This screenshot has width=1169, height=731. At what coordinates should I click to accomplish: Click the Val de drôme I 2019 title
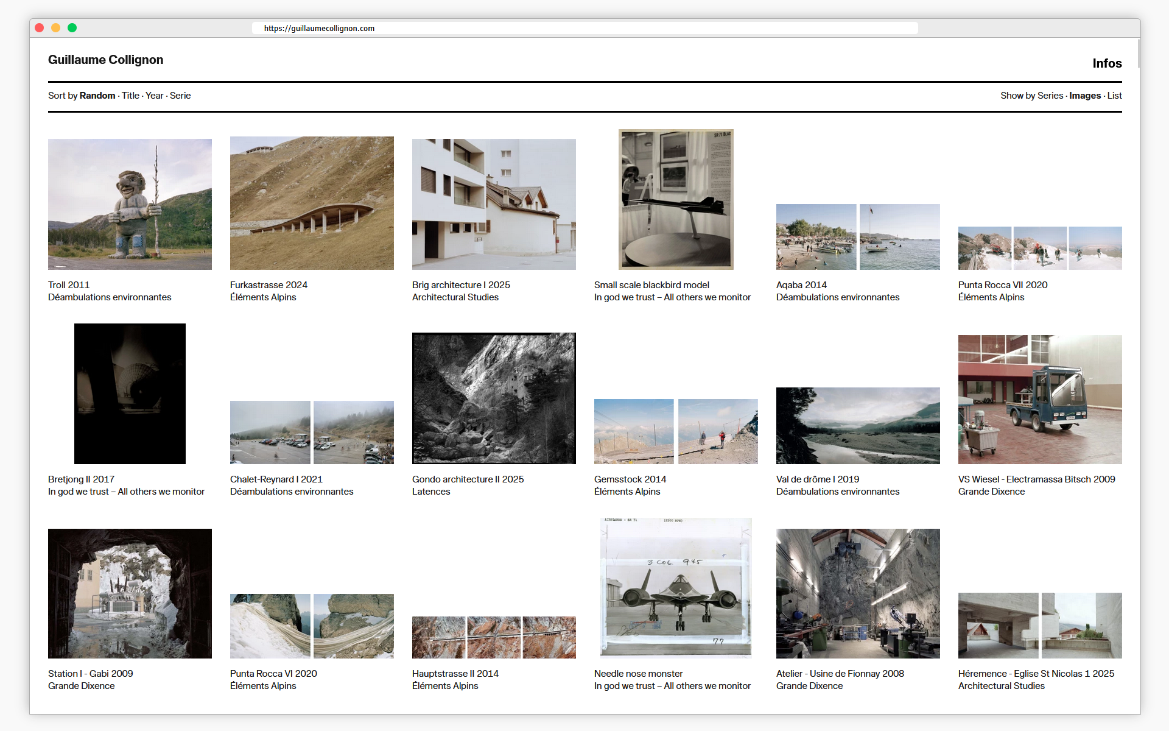(817, 479)
